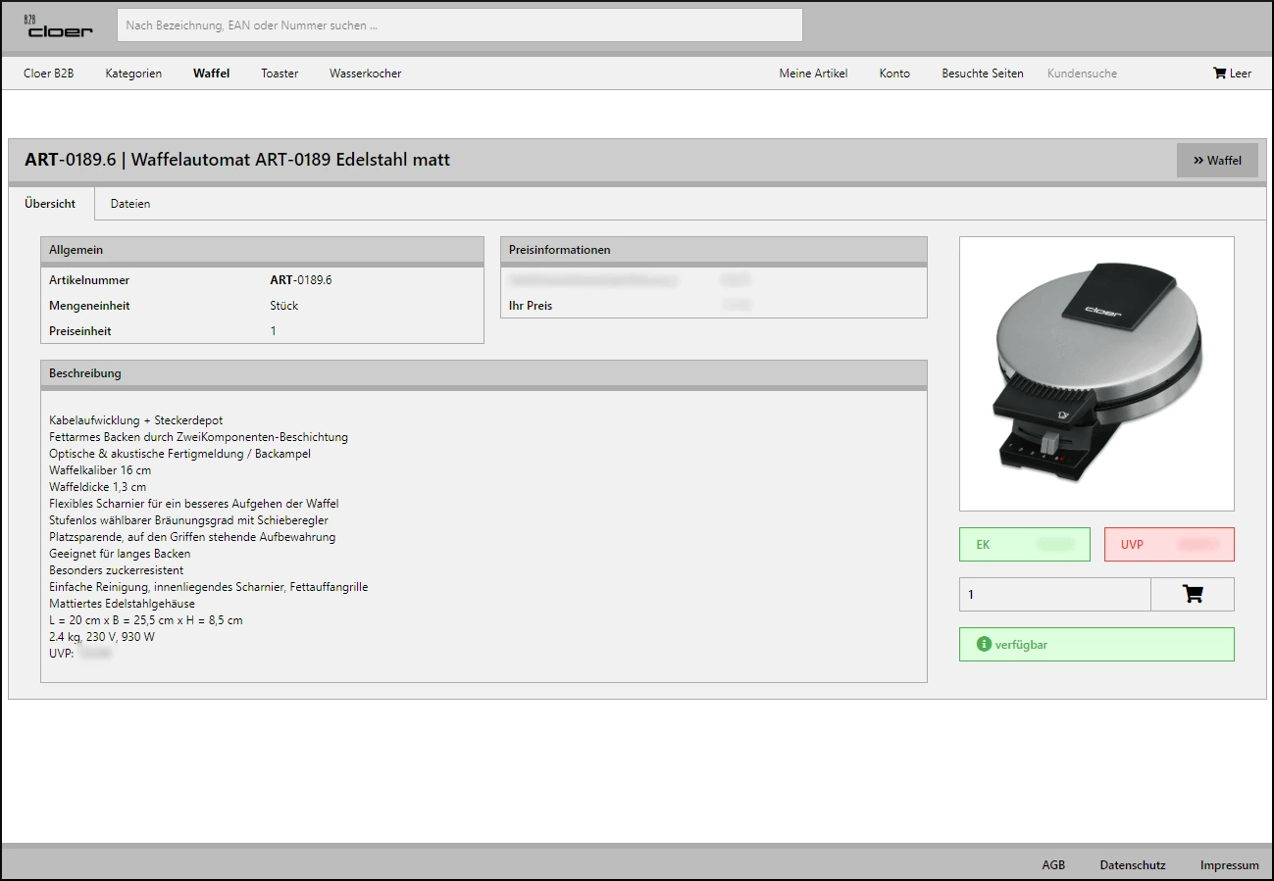Open the shopping cart labeled Leer
The width and height of the screenshot is (1274, 881).
click(x=1232, y=73)
